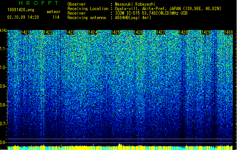Viewport: 237px width, 150px height.
Task: Click the 0.6 kHz axis label
Action: [x=3, y=142]
